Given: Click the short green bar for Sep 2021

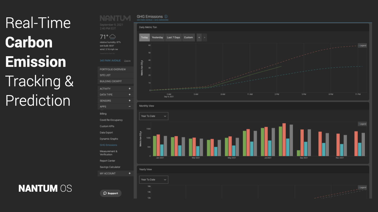Looking at the screenshot, I should (x=299, y=153).
